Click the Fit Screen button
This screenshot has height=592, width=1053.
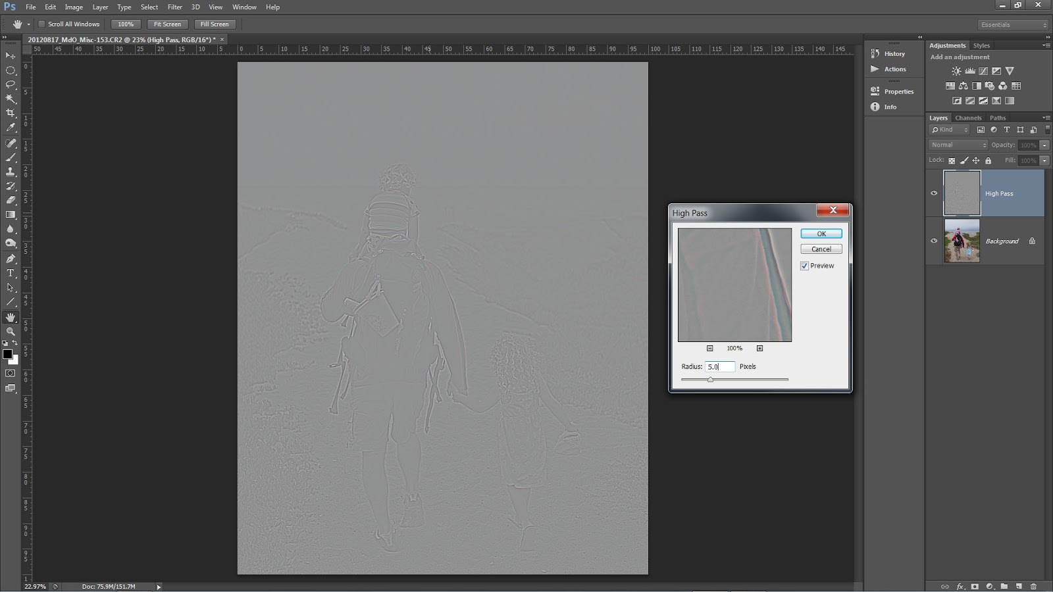coord(167,24)
